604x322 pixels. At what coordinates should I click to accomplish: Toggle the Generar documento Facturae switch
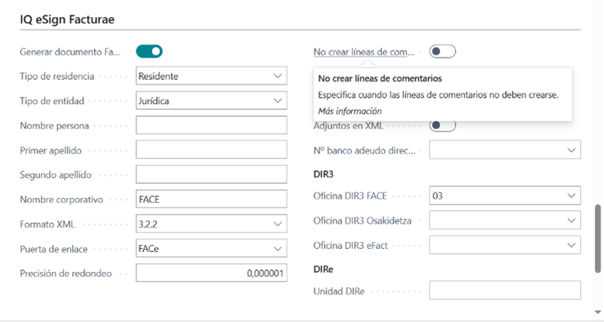(149, 51)
